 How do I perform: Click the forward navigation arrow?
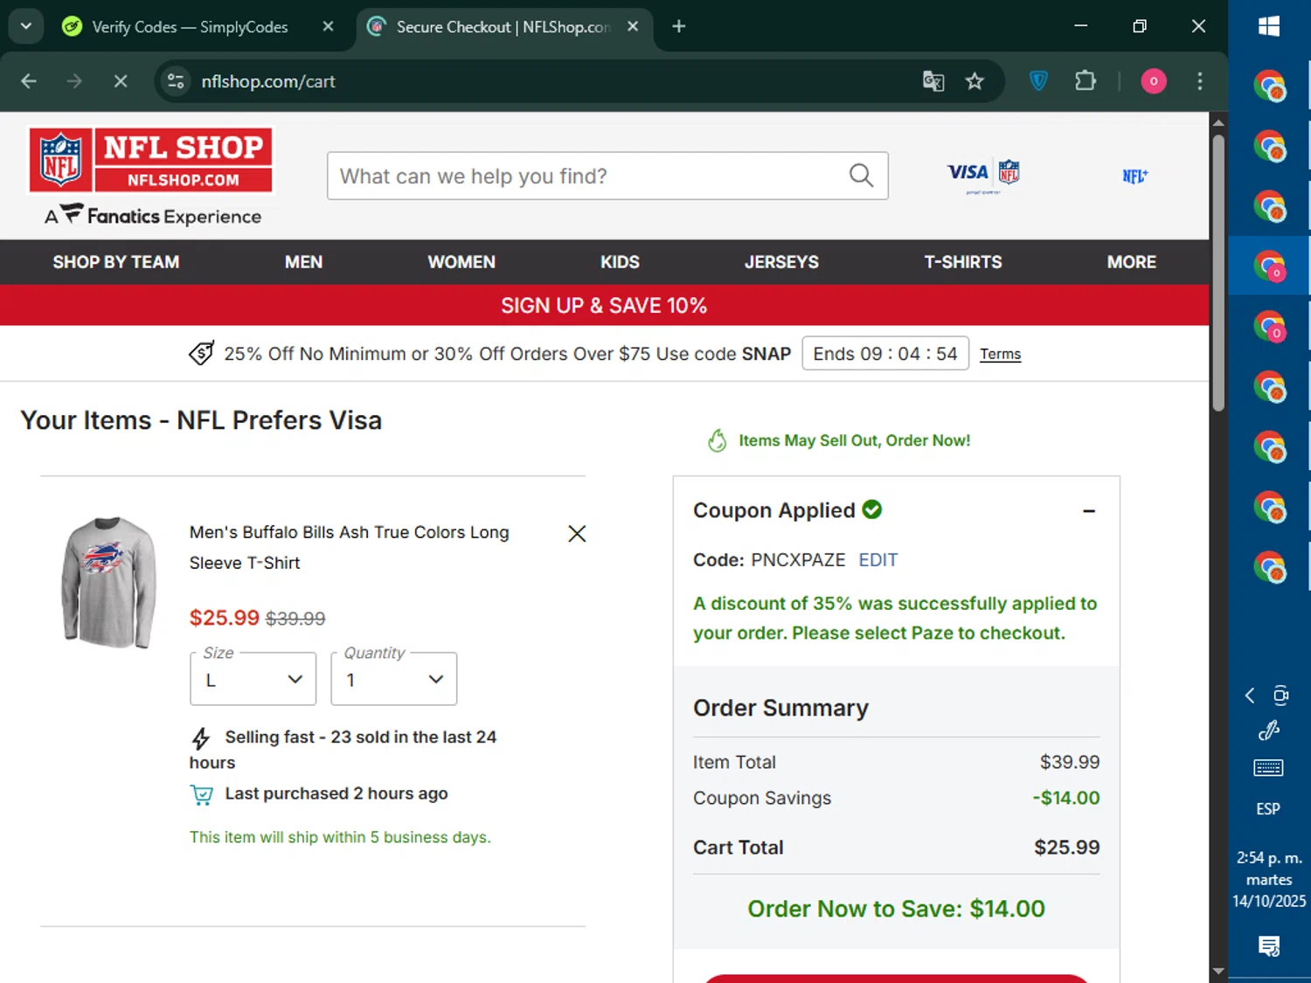pyautogui.click(x=74, y=81)
